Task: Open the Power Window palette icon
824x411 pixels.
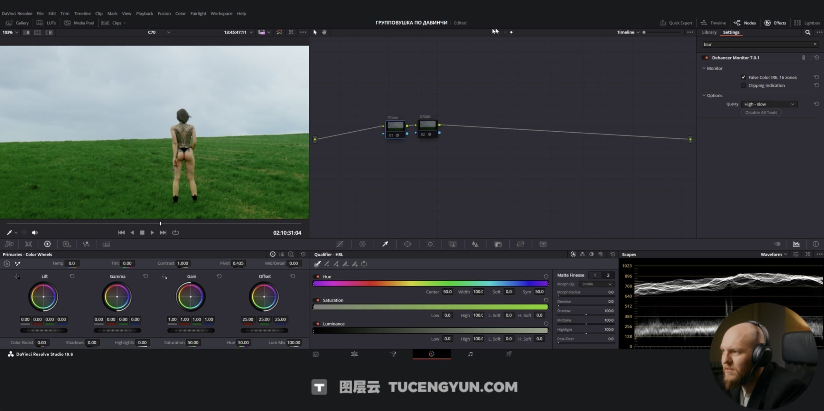Action: [x=407, y=244]
